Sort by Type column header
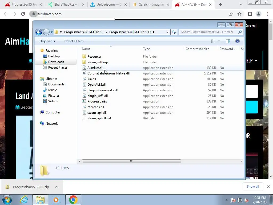 tap(162, 49)
